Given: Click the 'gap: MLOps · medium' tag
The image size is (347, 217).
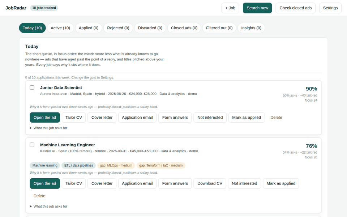Looking at the screenshot, I should (116, 165).
